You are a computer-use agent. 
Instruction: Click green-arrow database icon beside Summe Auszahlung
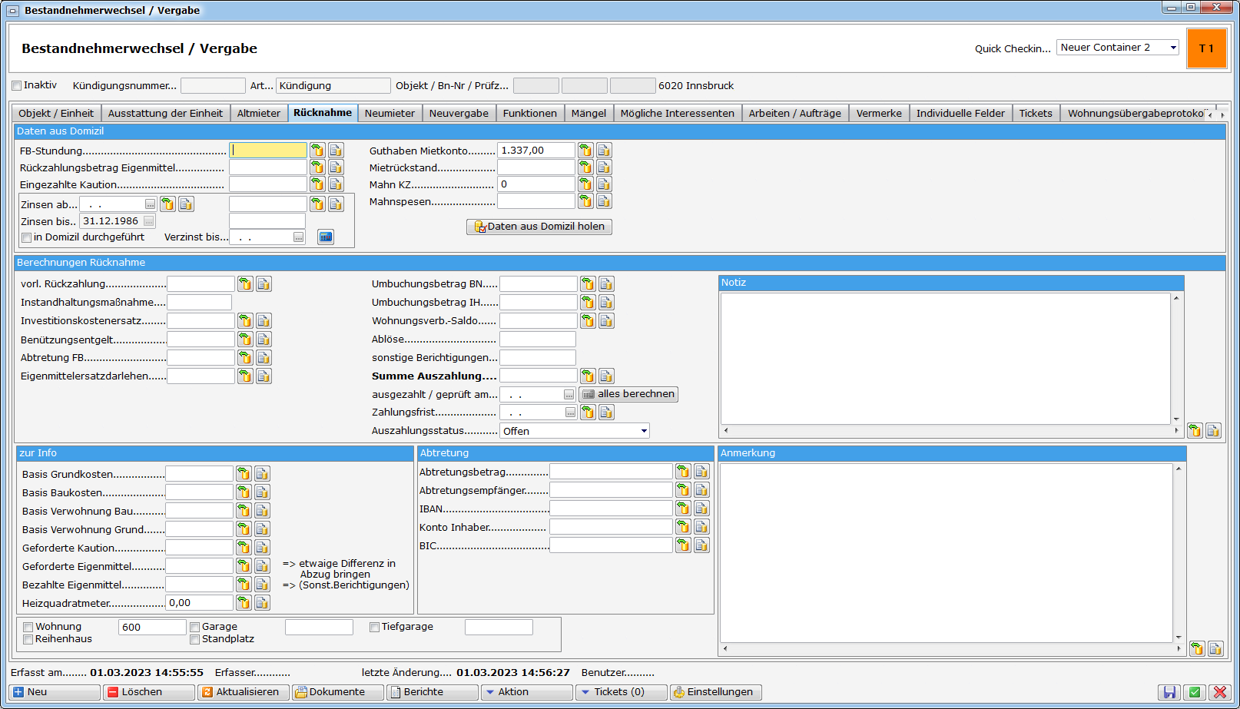(x=588, y=376)
